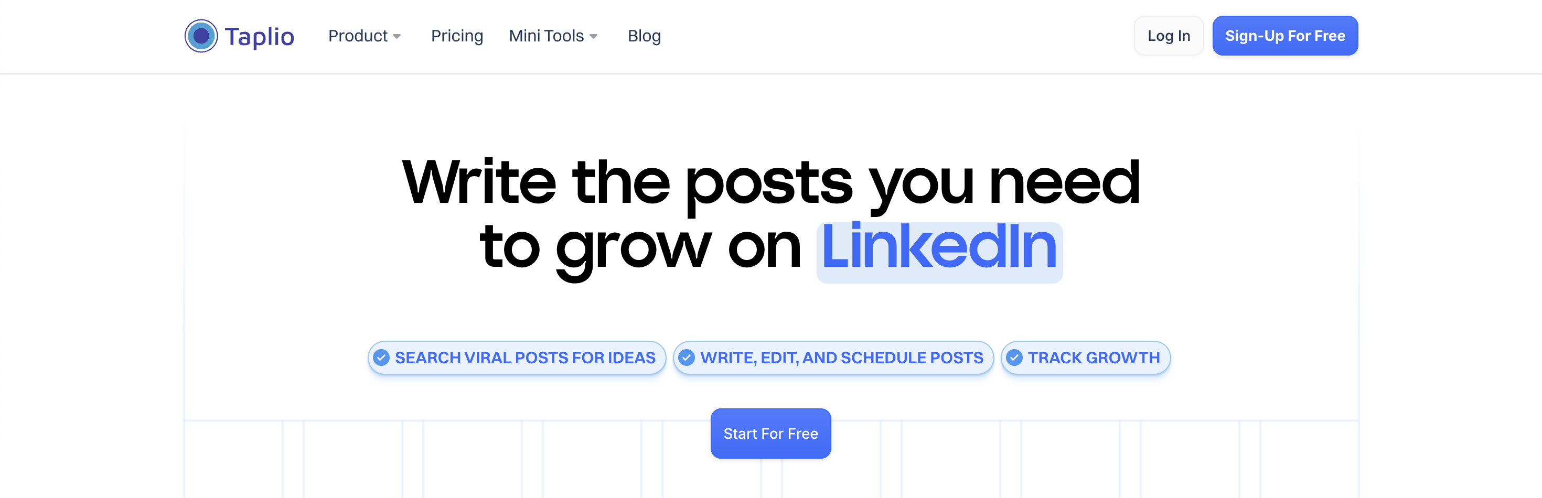
Task: Select the TRACK GROWTH badge
Action: tap(1085, 358)
